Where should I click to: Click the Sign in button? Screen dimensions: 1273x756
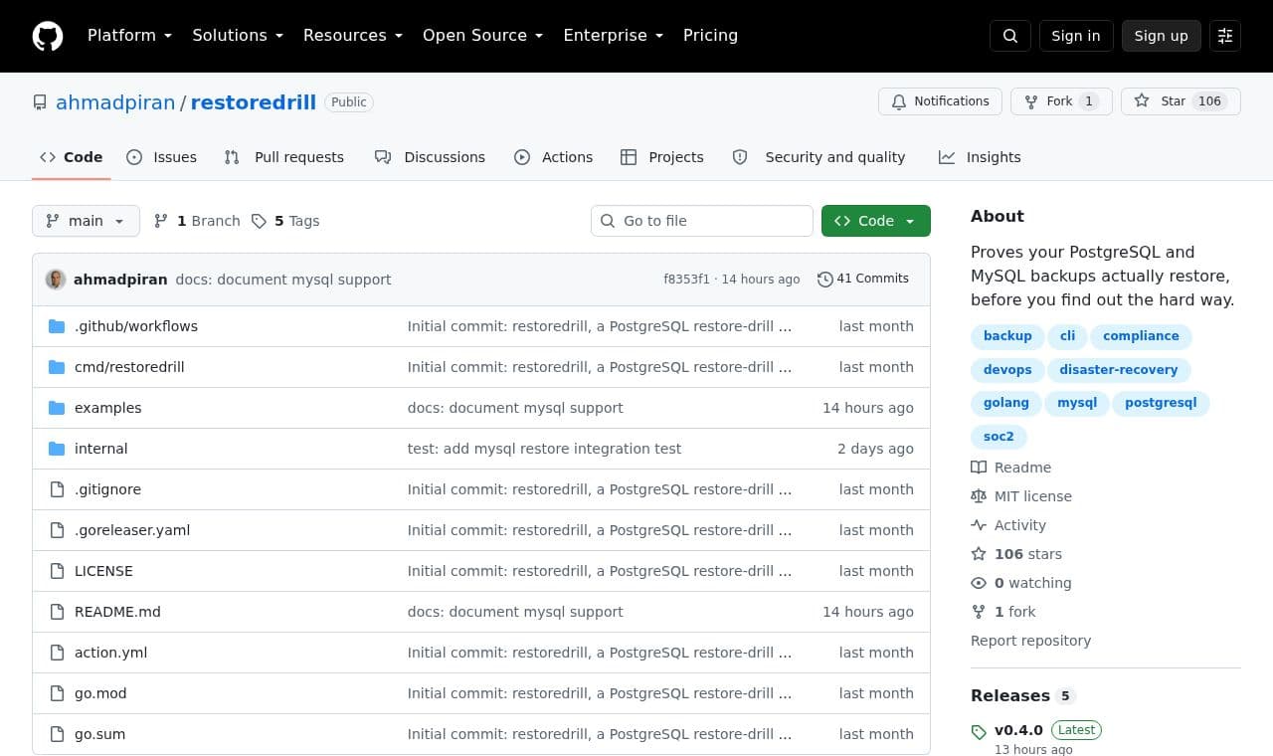coord(1076,36)
